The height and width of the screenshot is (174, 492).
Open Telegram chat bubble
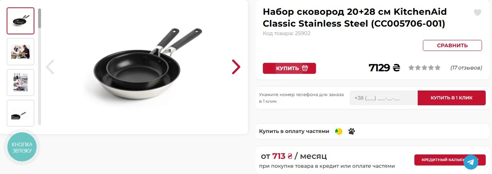[x=471, y=162]
